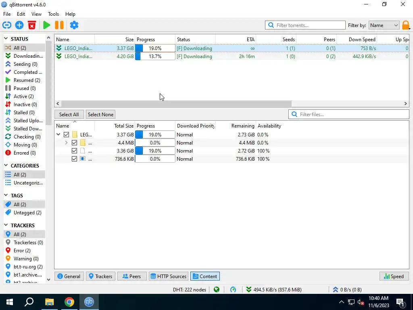The image size is (413, 310).
Task: Select the Active (2) status filter
Action: (x=24, y=96)
